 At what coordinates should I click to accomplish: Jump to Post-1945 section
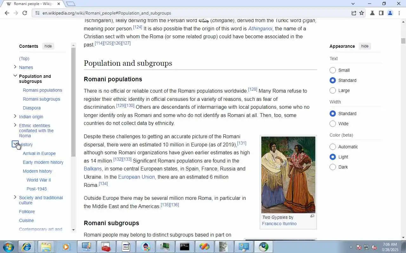coord(37,189)
